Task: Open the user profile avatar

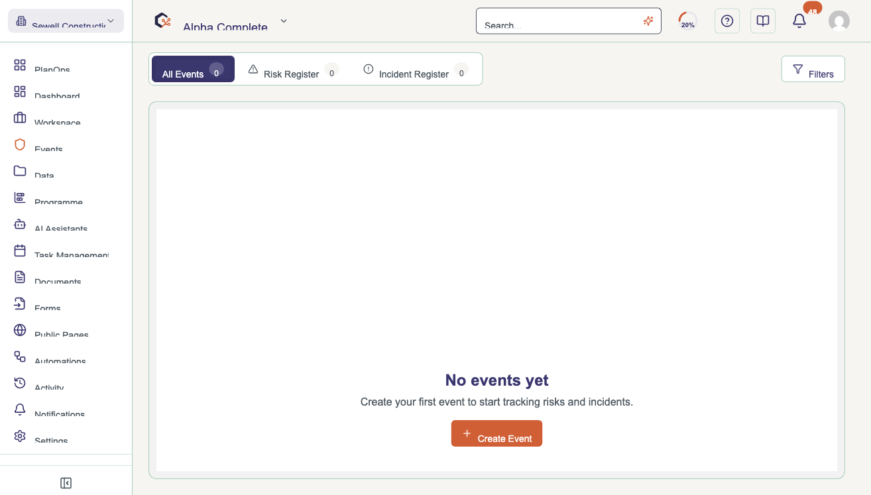Action: [839, 21]
